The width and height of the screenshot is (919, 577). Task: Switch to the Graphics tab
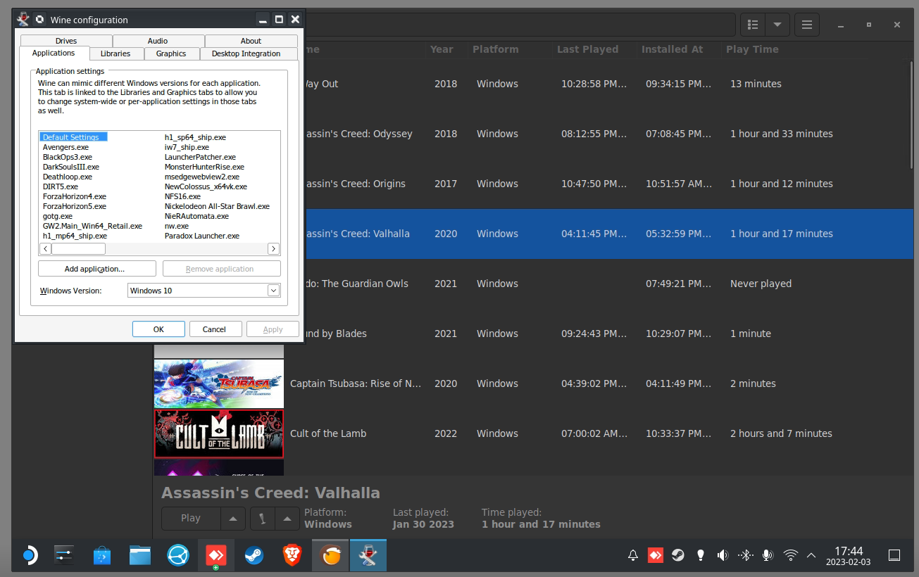(x=171, y=53)
